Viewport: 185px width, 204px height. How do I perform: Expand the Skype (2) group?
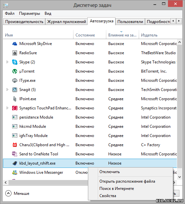pyautogui.click(x=8, y=62)
